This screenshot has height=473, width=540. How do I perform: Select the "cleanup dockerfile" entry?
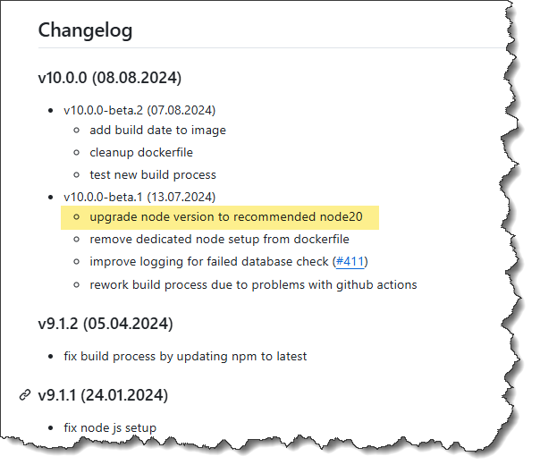coord(141,152)
